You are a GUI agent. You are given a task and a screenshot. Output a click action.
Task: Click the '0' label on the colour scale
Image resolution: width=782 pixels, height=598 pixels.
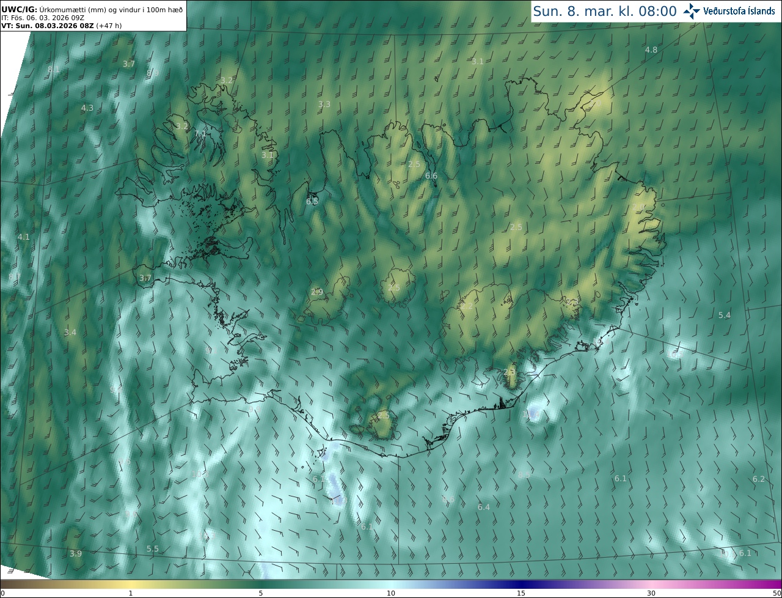pyautogui.click(x=2, y=593)
